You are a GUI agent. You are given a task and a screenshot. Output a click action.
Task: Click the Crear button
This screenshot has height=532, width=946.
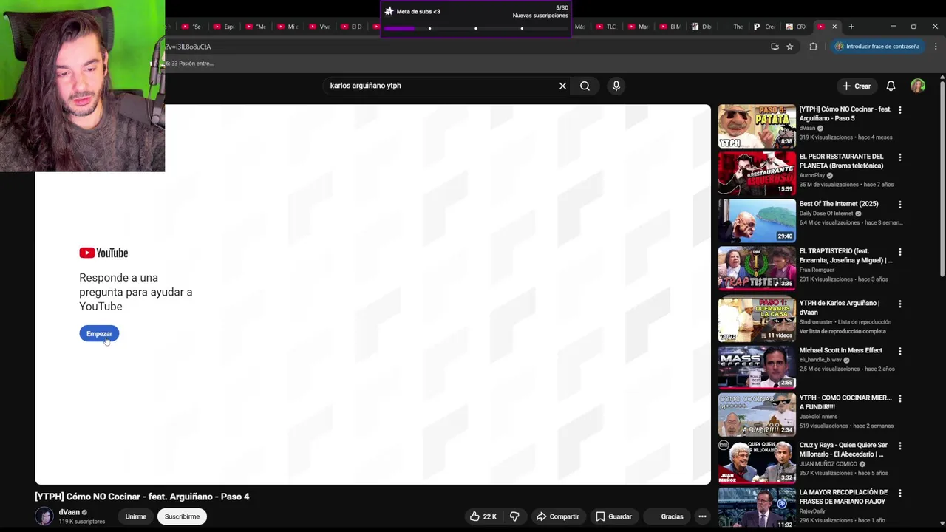[857, 86]
